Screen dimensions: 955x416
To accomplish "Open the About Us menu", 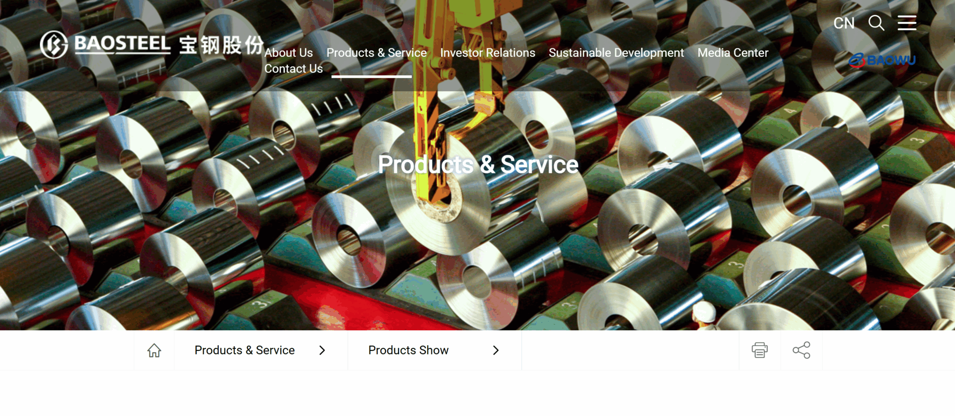I will point(289,53).
